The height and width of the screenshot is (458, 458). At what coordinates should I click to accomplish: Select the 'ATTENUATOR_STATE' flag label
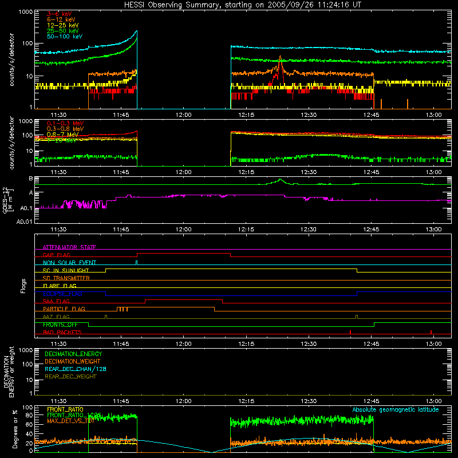coord(69,247)
